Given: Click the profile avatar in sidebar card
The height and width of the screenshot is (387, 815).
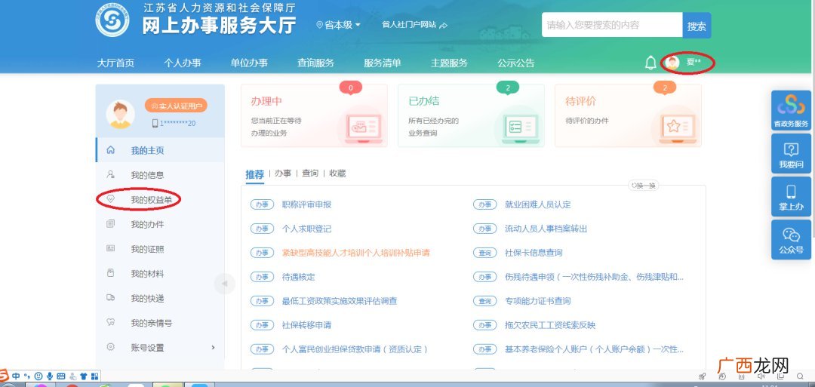Looking at the screenshot, I should [x=120, y=114].
